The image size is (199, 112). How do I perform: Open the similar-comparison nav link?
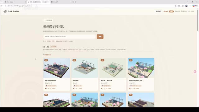178,11
